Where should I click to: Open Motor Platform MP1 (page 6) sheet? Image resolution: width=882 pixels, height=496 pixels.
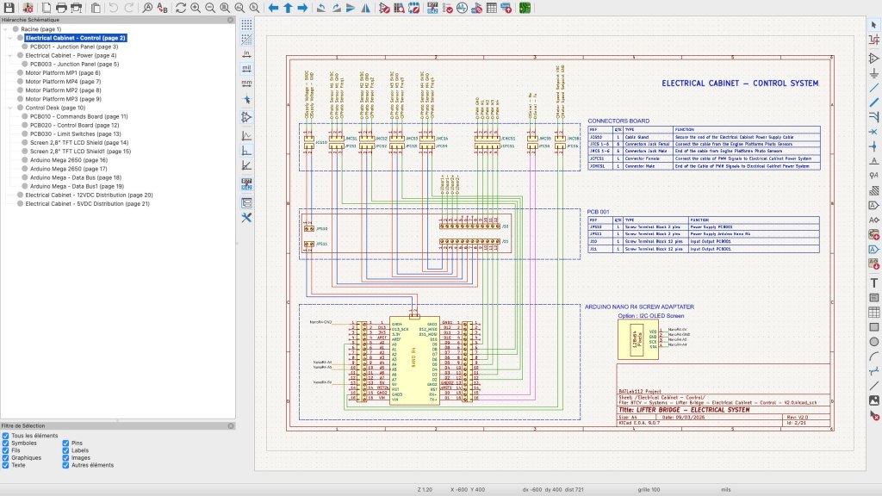pyautogui.click(x=63, y=73)
